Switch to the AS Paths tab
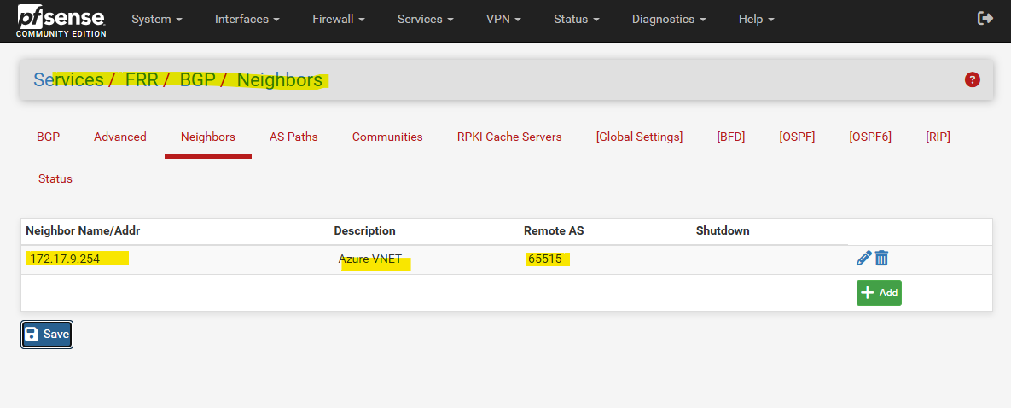Screen dimensions: 1011x408 click(x=293, y=137)
